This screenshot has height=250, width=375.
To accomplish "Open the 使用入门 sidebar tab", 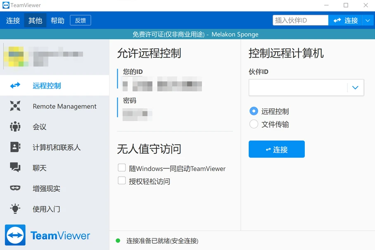I will tap(55, 209).
